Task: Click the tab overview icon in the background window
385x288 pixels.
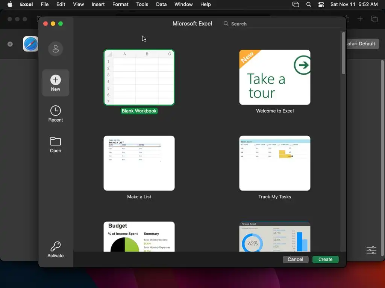Action: pos(374,19)
